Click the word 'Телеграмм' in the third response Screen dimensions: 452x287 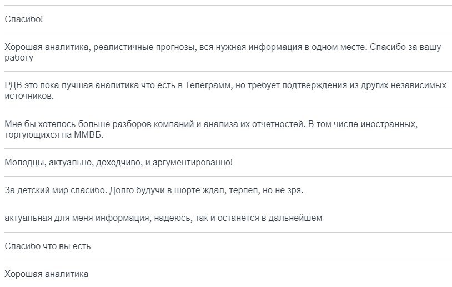point(208,85)
